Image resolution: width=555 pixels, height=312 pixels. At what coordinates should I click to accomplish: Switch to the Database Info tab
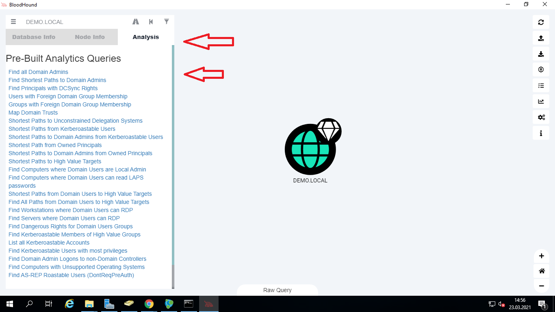tap(34, 37)
